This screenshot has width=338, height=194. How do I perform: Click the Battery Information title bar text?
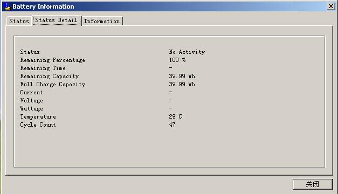coord(43,6)
